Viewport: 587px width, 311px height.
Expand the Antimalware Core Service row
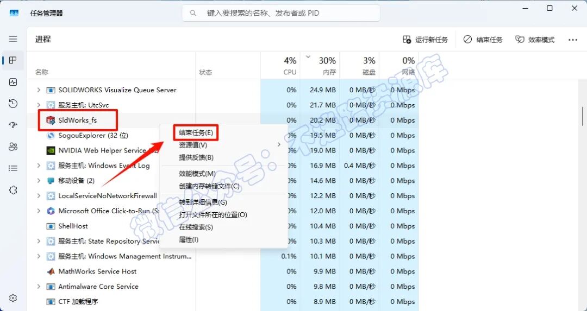pos(38,287)
